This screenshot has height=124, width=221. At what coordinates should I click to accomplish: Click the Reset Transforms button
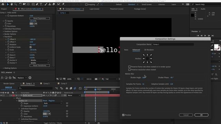[x=40, y=65]
